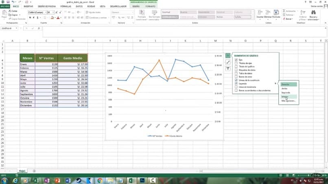Enable the Etiquetas de datos checkbox
The height and width of the screenshot is (184, 328).
pos(236,70)
